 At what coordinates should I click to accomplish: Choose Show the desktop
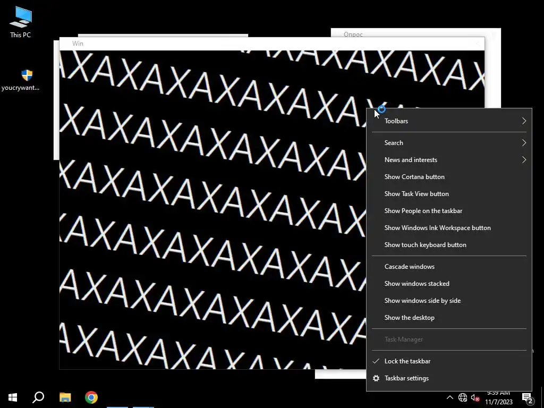click(449, 318)
